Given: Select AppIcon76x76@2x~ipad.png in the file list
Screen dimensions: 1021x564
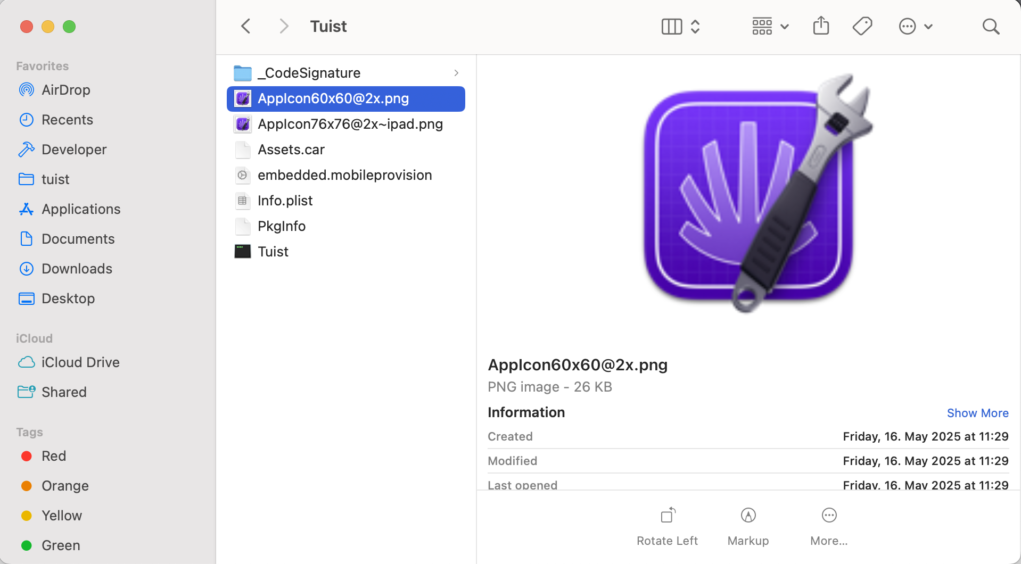Looking at the screenshot, I should tap(350, 124).
